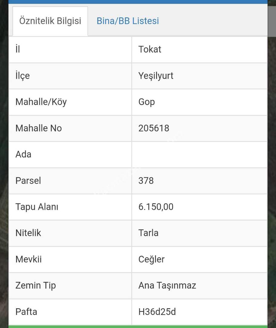Viewport: 276px width, 328px height.
Task: Click the Pafta value H36d25d
Action: (157, 312)
